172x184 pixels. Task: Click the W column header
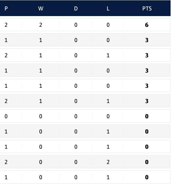tap(41, 8)
